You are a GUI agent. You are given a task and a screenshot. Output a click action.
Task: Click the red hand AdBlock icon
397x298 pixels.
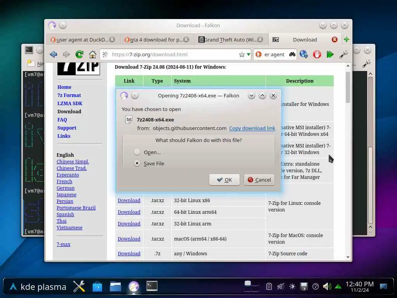point(317,54)
